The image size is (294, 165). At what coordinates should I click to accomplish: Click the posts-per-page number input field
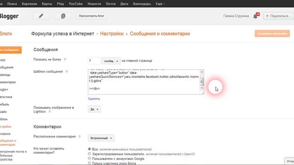click(94, 61)
